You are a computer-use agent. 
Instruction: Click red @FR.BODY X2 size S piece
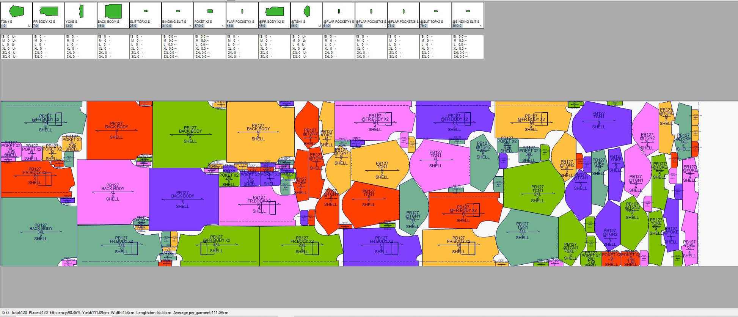(463, 213)
